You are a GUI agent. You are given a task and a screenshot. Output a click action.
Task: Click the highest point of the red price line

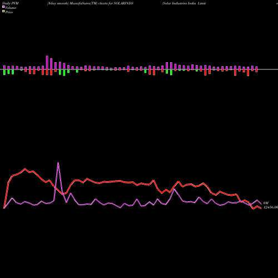(x=25, y=168)
